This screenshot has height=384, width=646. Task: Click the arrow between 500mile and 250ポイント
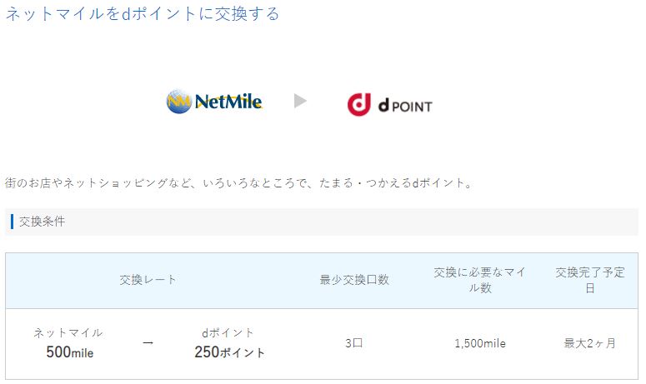point(148,342)
